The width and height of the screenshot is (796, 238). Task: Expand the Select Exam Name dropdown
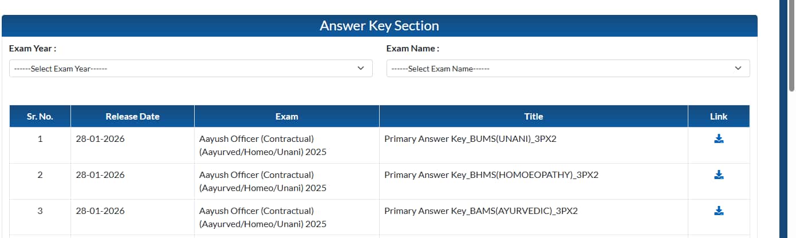568,69
